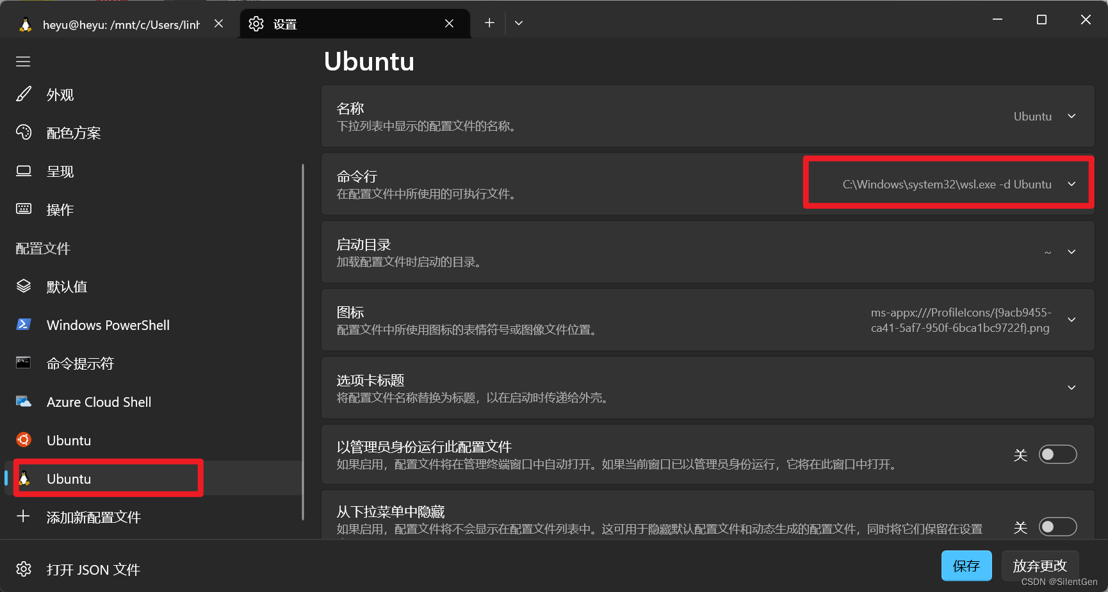Image resolution: width=1108 pixels, height=592 pixels.
Task: Click the palette icon beside 配色方案
Action: tap(24, 133)
